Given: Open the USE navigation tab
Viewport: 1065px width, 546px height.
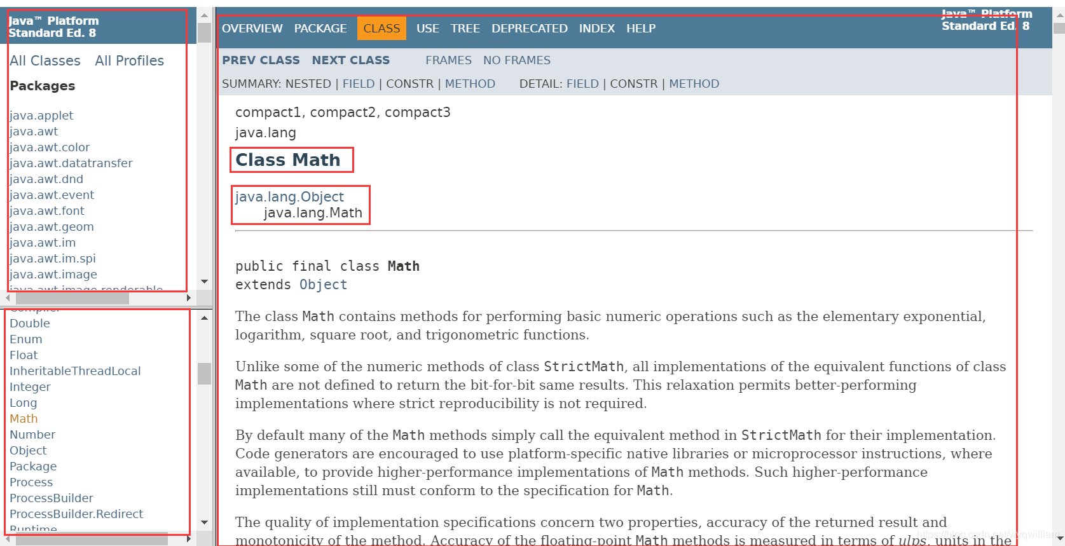Looking at the screenshot, I should tap(428, 29).
